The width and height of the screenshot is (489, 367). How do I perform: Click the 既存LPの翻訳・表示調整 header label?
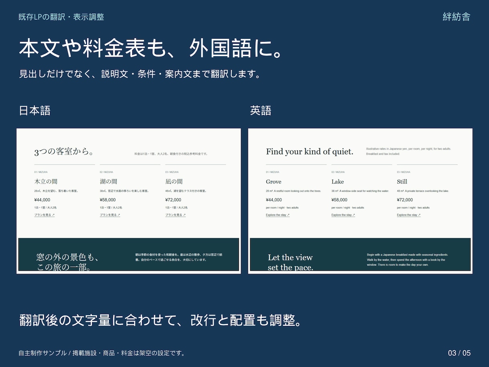(x=61, y=17)
